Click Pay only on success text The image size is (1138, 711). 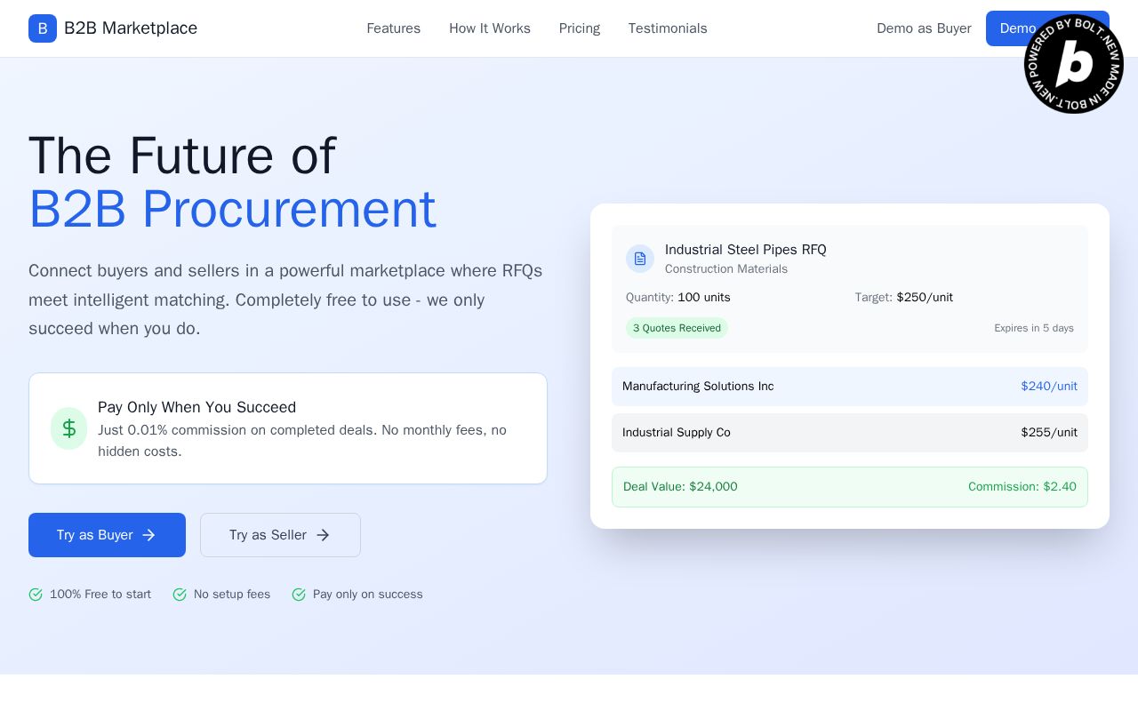(x=368, y=595)
